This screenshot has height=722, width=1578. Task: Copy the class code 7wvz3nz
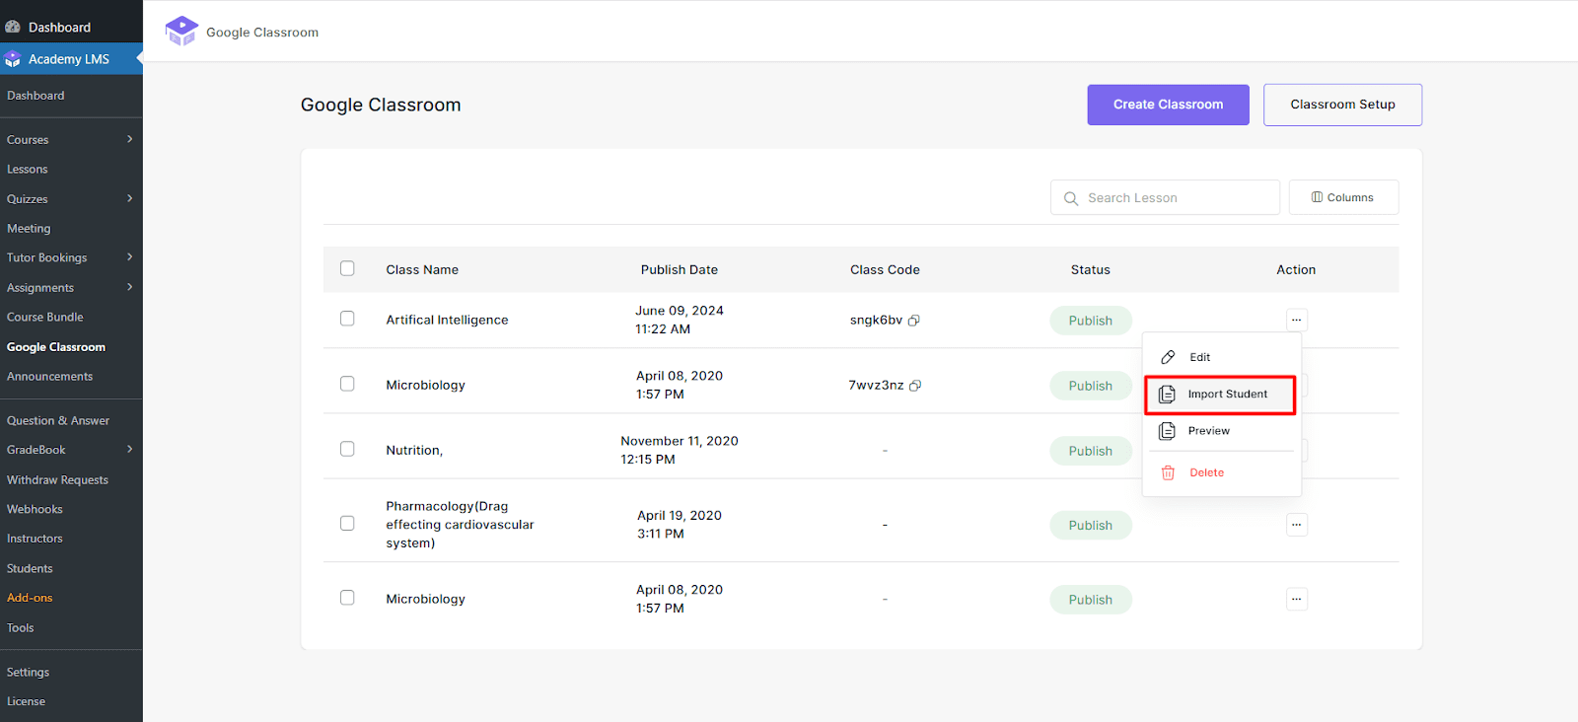(915, 386)
